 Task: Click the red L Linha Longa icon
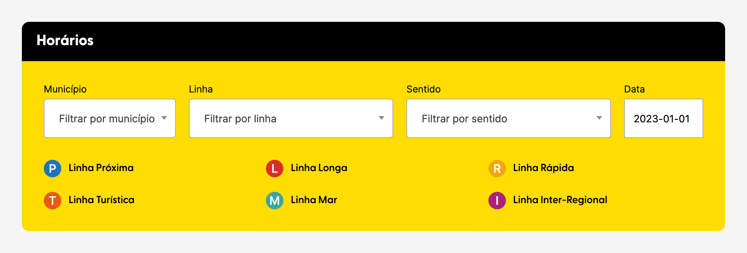(275, 169)
